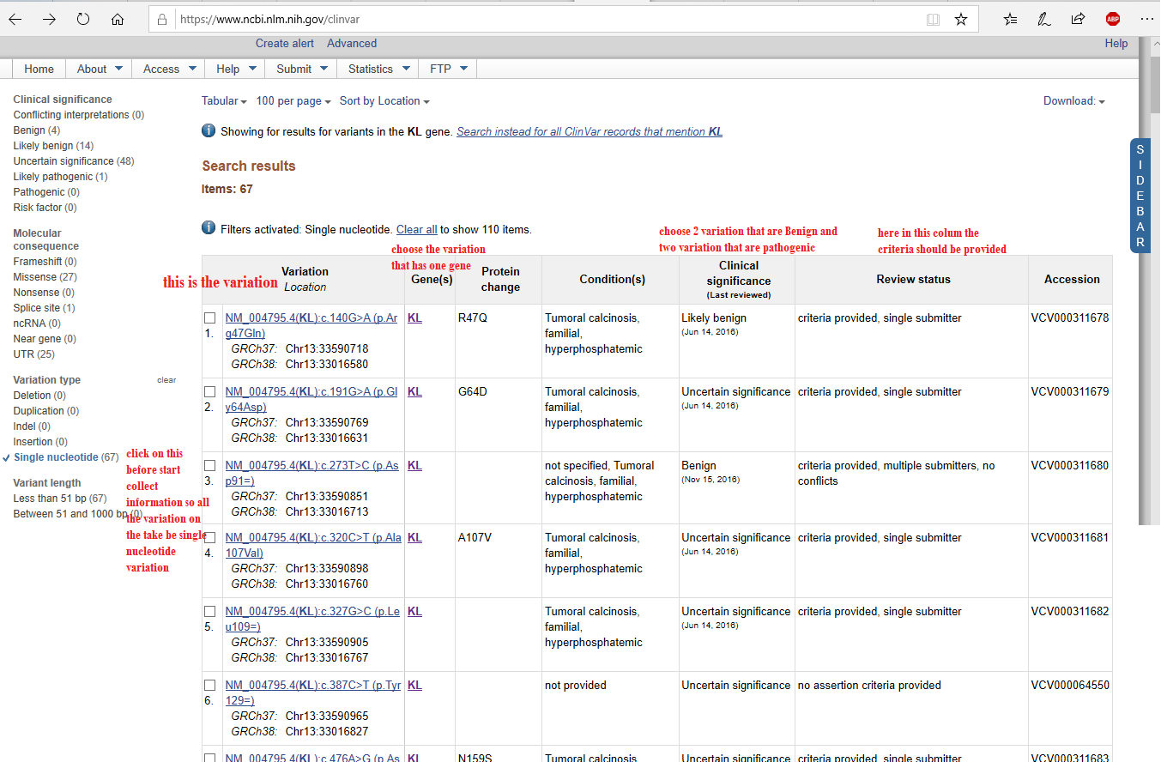Open the favorites hub icon

[x=1011, y=19]
